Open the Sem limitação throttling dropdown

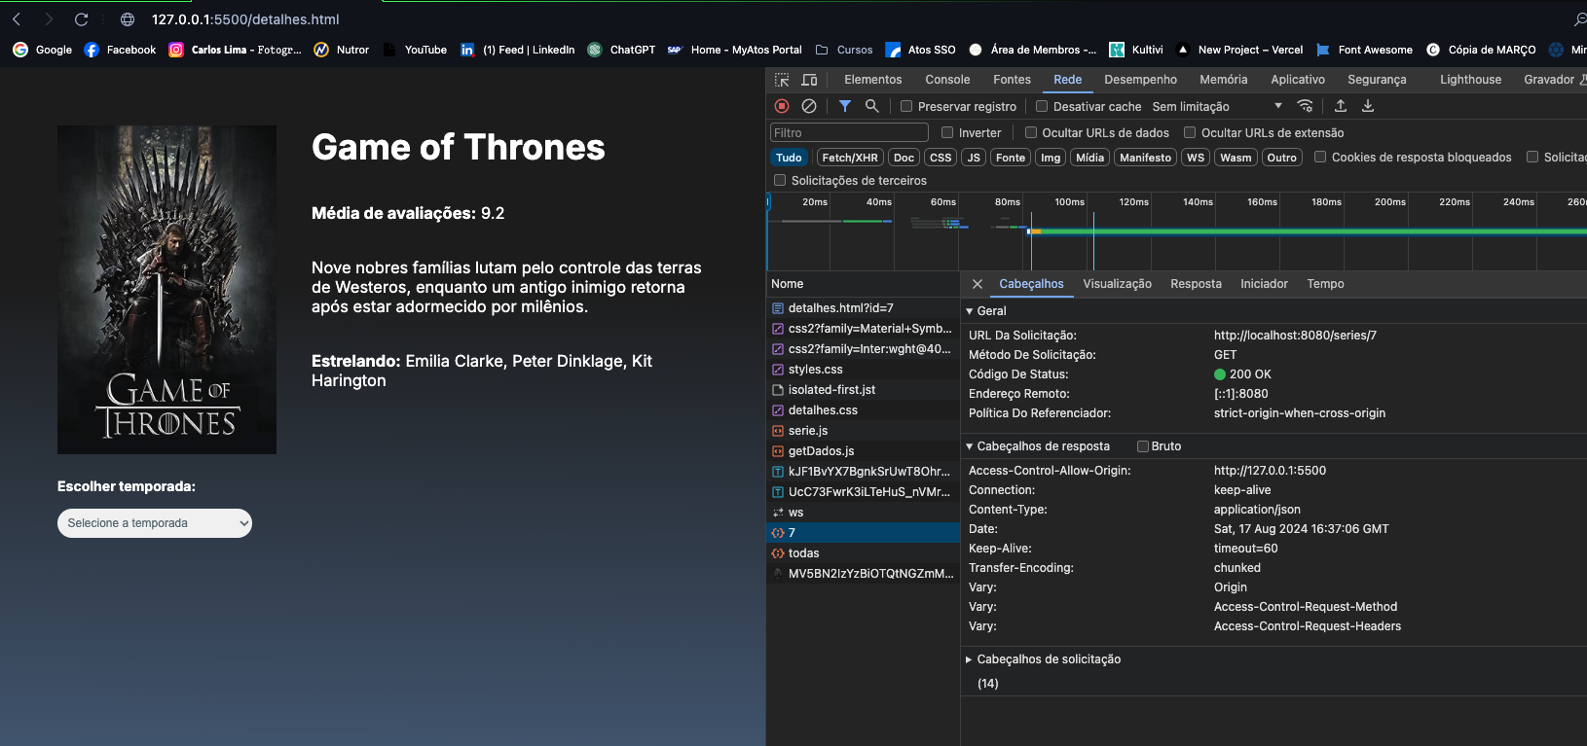point(1218,106)
